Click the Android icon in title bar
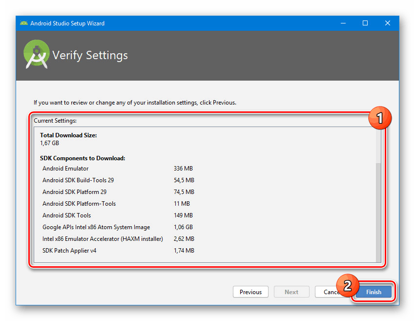415x321 pixels. pos(24,23)
